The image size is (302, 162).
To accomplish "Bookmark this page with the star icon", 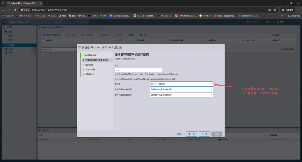I will pos(275,10).
